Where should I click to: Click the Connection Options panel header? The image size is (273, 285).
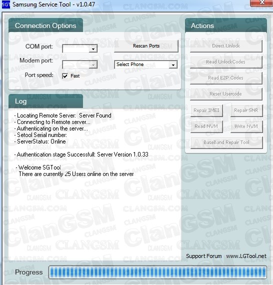click(x=45, y=25)
